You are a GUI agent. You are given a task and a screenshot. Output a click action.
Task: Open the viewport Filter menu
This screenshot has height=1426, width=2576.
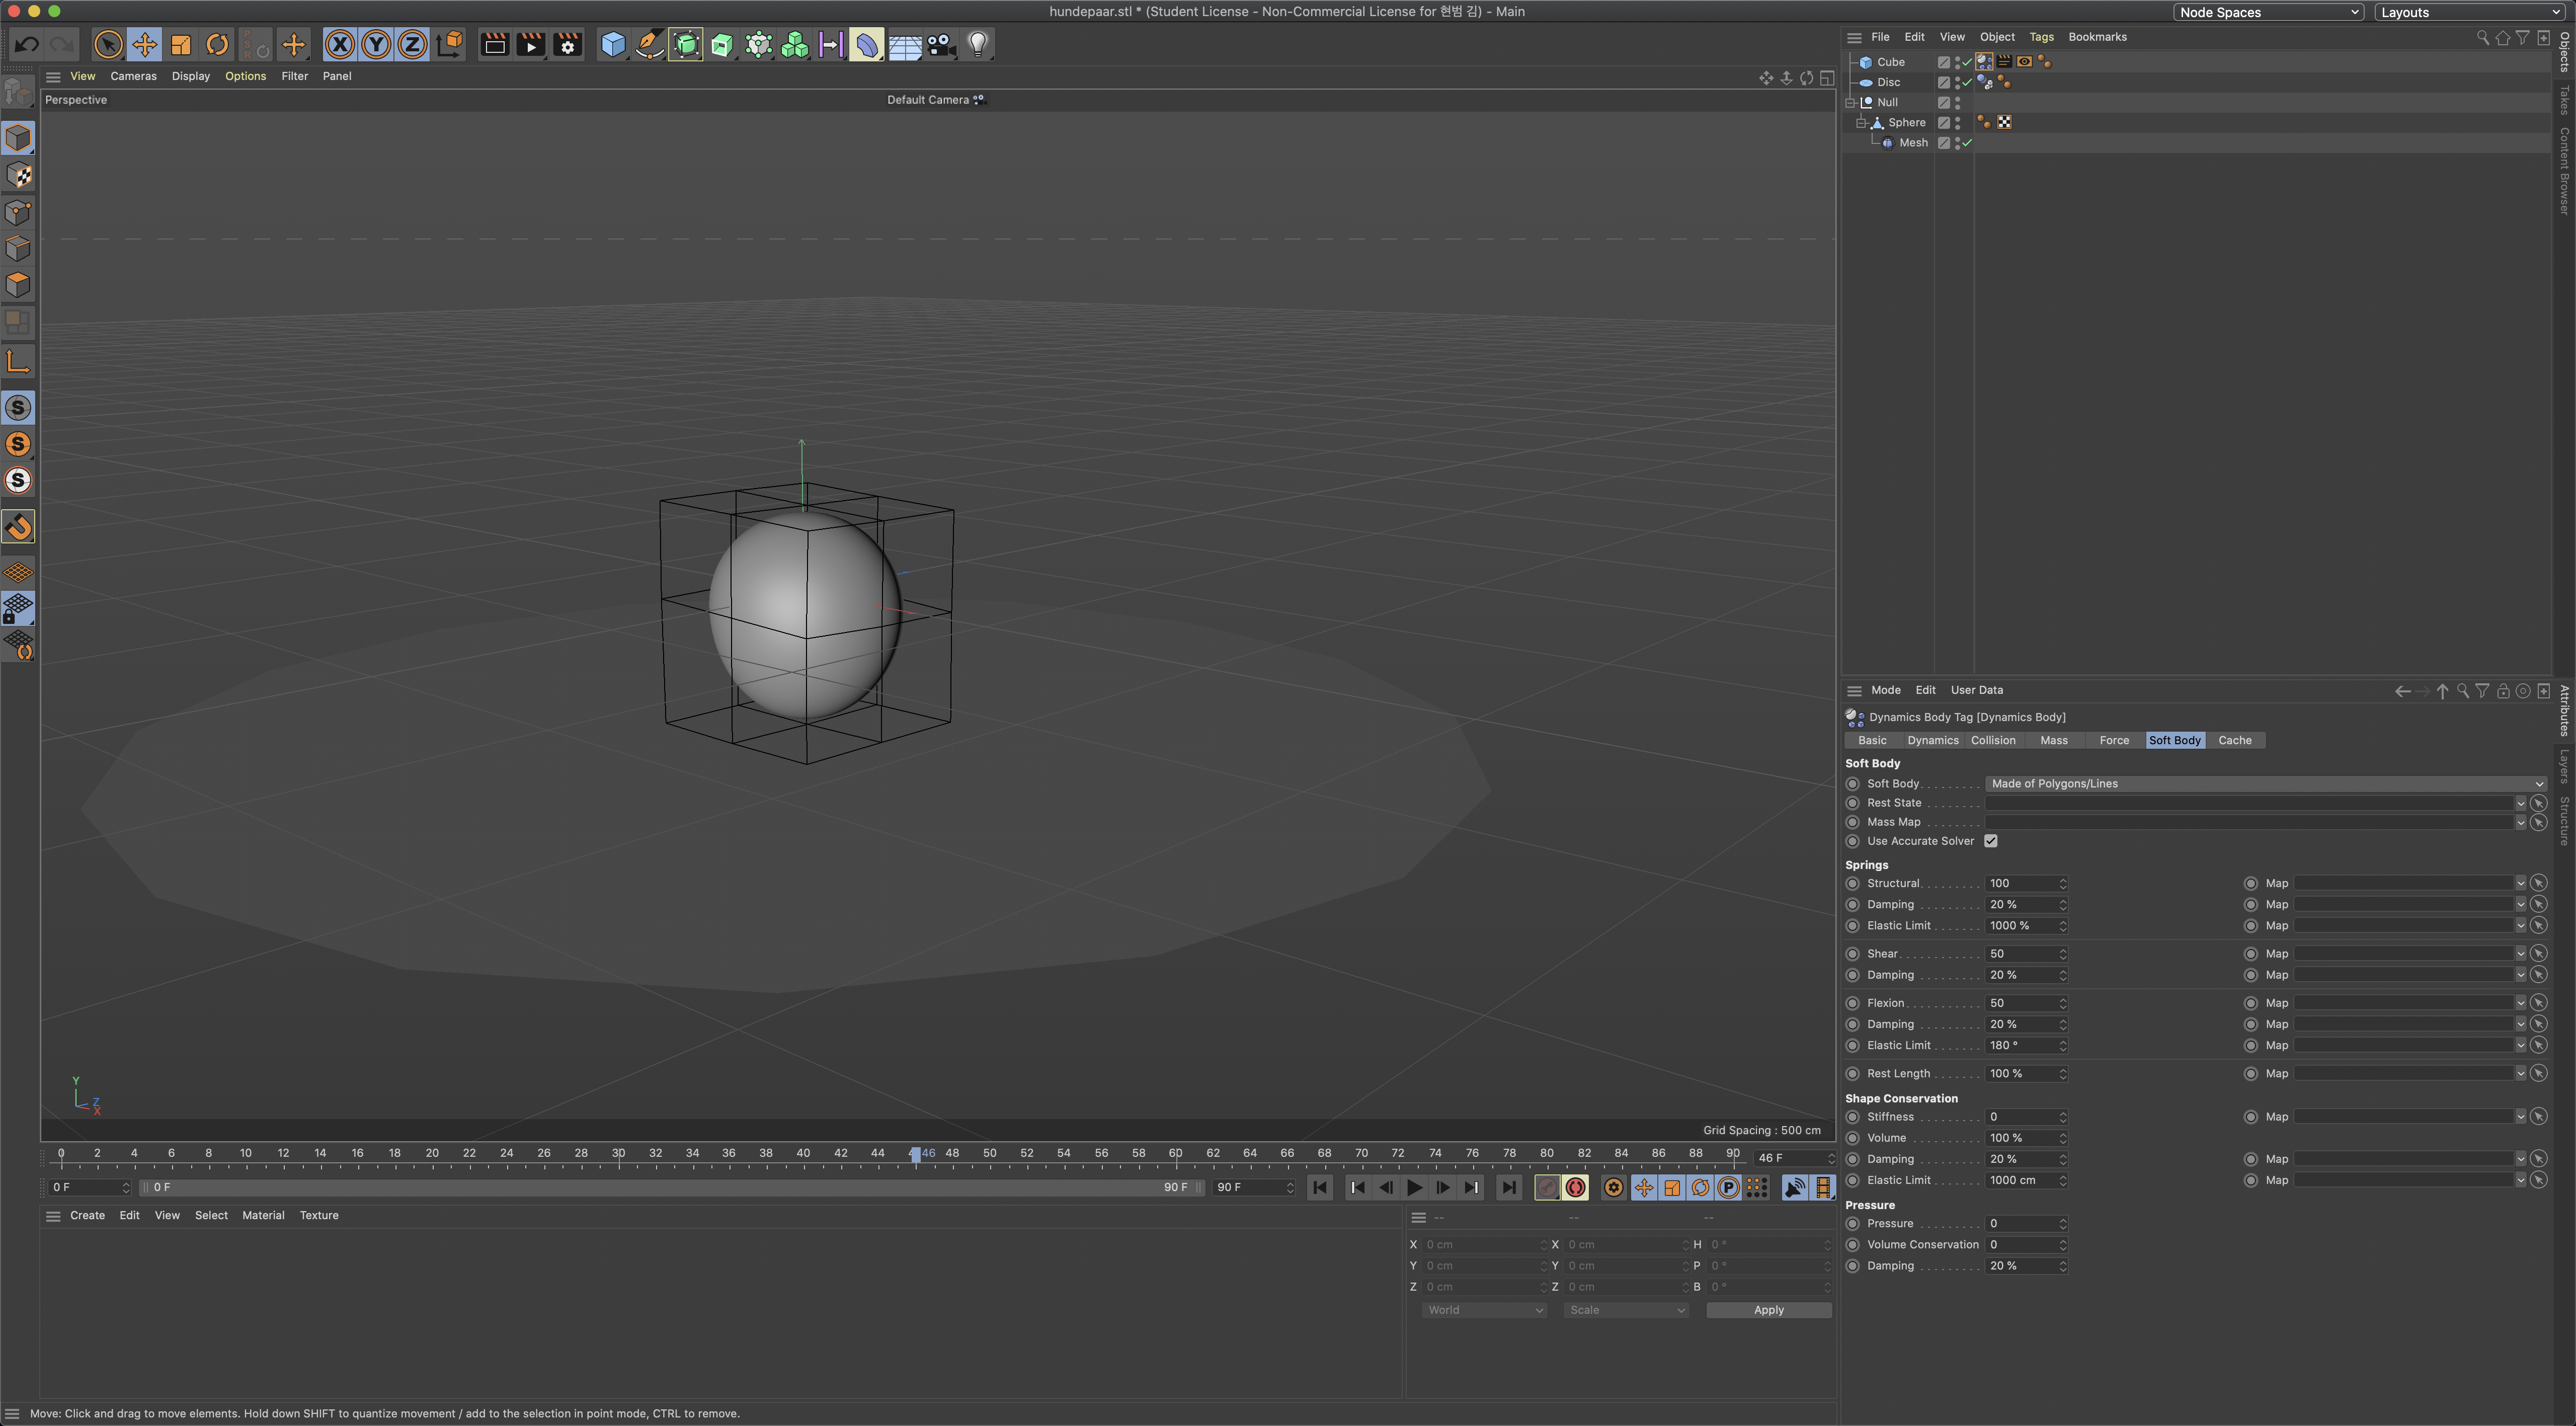pos(294,76)
